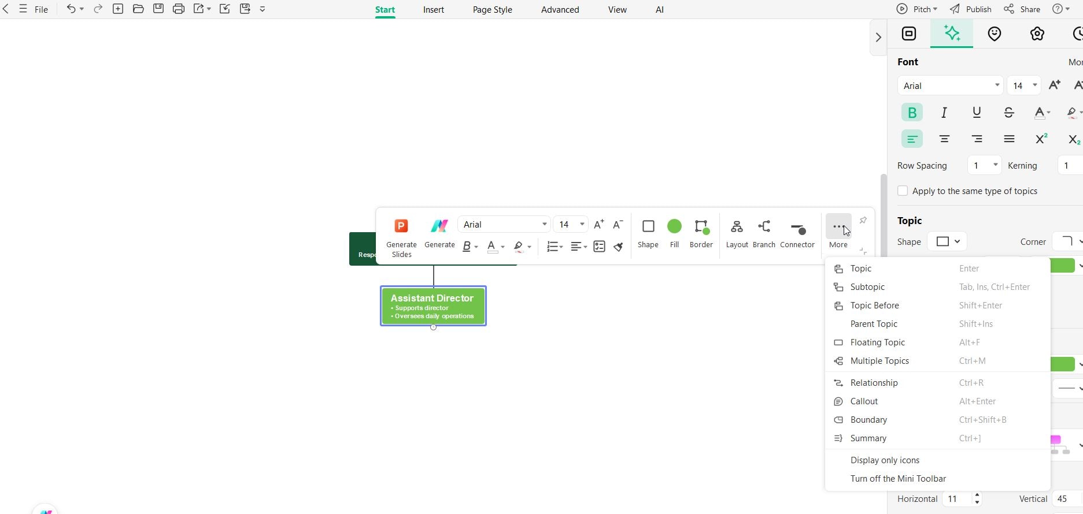Click the superscript icon in Font panel

(x=1041, y=139)
